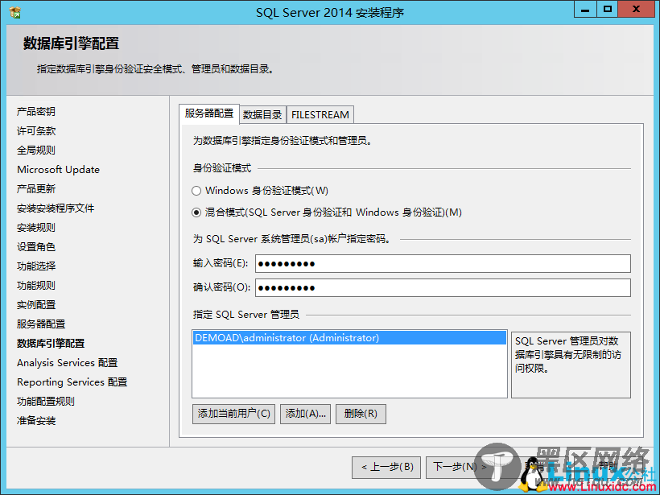The width and height of the screenshot is (660, 495).
Task: Select DEMOAD\administrator in administrators list
Action: point(349,338)
